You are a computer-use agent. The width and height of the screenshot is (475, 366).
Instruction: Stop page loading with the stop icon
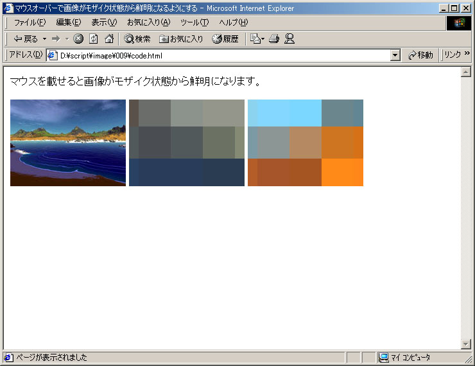pos(78,39)
